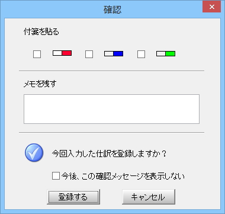Screen dimensions: 225x214
Task: Pick the bright green swatch of the third tag
Action: (171, 53)
